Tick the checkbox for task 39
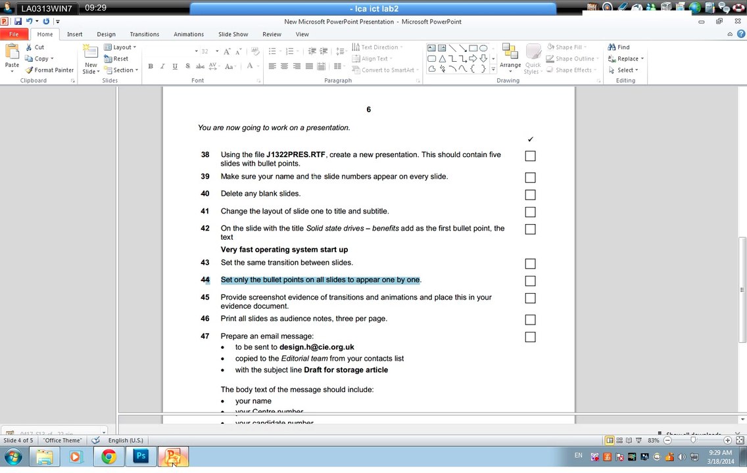 [530, 177]
